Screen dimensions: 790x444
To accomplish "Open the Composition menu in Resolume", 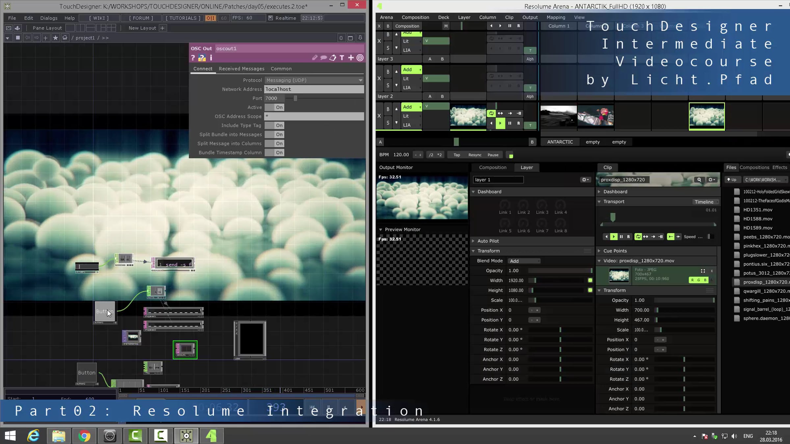I will tap(415, 17).
